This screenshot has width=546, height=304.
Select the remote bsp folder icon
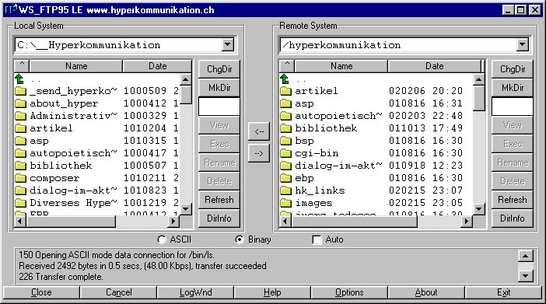pyautogui.click(x=286, y=141)
